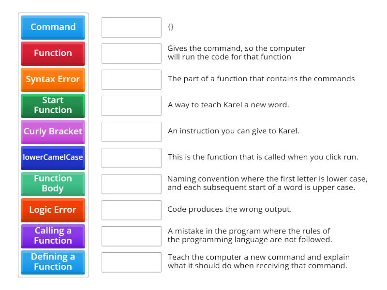Select the green Start Function tile
Screen dimensions: 387x290
53,105
